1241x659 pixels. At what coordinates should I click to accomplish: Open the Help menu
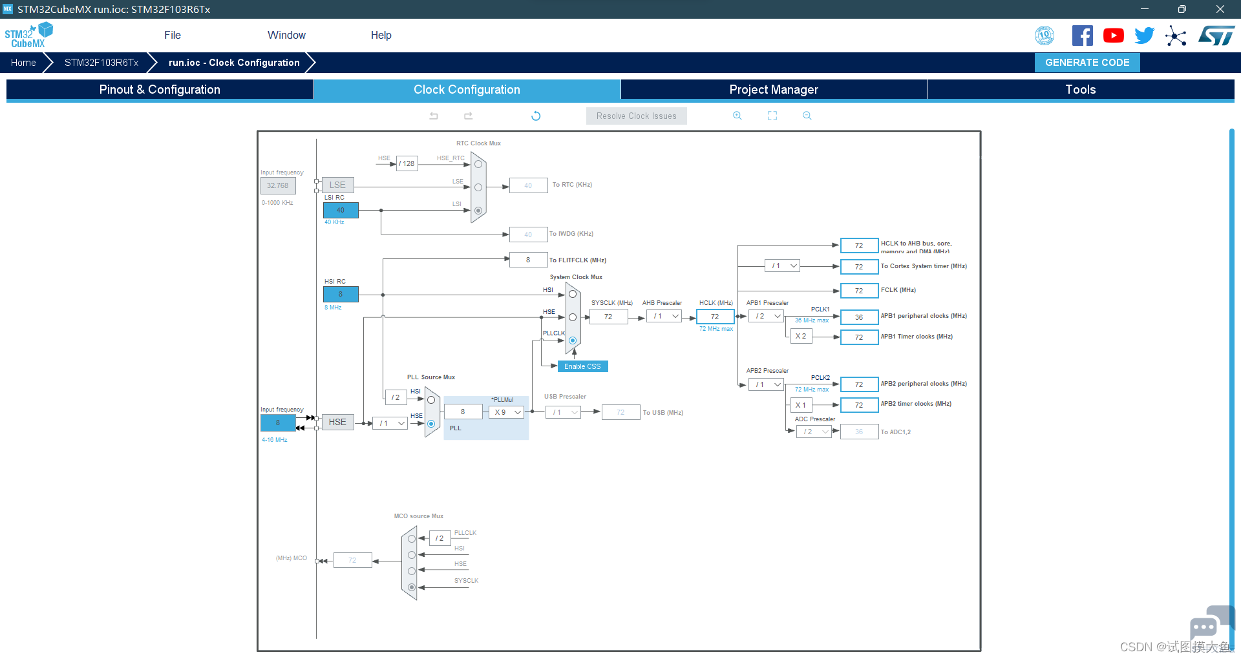coord(381,35)
